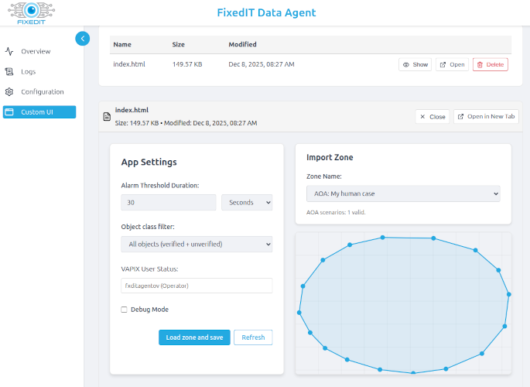Expand the Object class filter dropdown
Image resolution: width=530 pixels, height=387 pixels.
(x=197, y=244)
